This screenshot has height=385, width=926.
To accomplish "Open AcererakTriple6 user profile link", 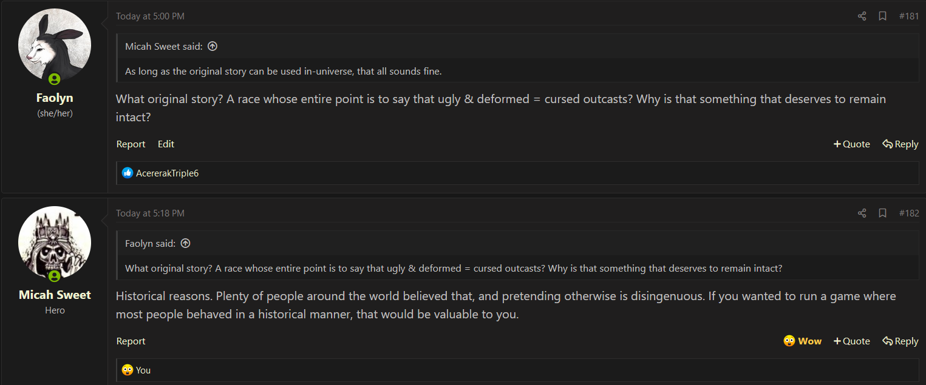I will [x=168, y=173].
